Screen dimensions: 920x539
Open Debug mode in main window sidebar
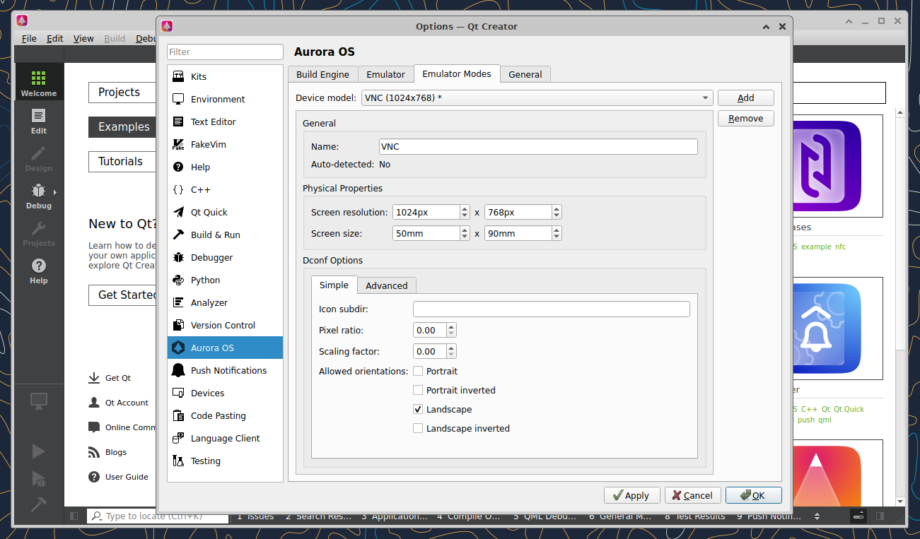click(38, 195)
